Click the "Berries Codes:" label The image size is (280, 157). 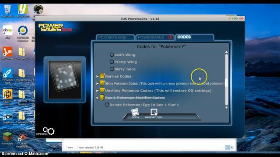click(119, 76)
